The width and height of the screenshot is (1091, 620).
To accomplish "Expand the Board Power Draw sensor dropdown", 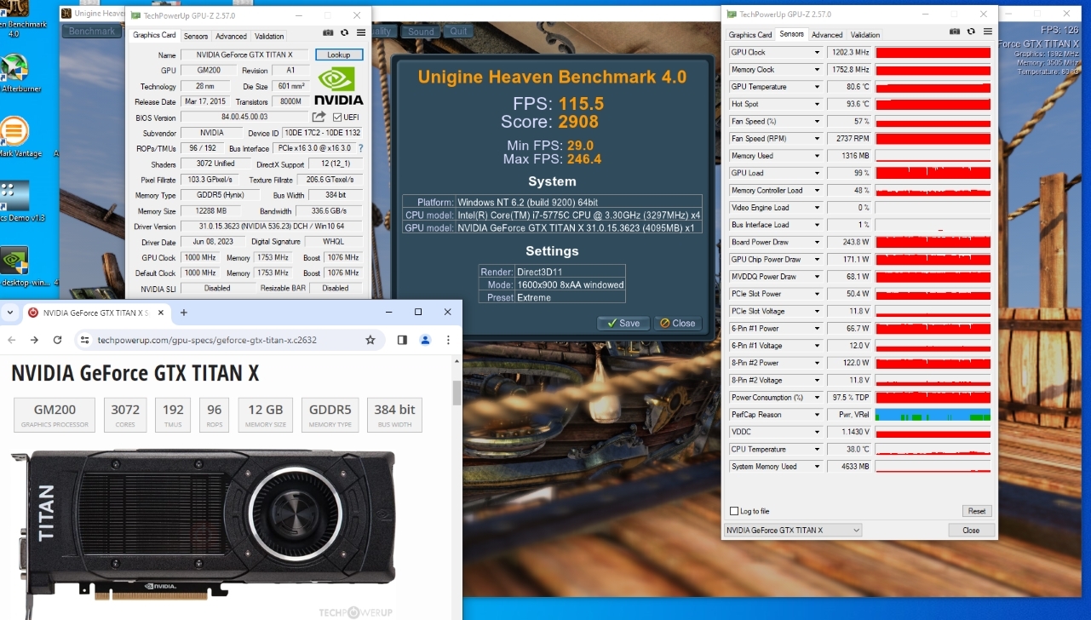I will click(x=818, y=242).
